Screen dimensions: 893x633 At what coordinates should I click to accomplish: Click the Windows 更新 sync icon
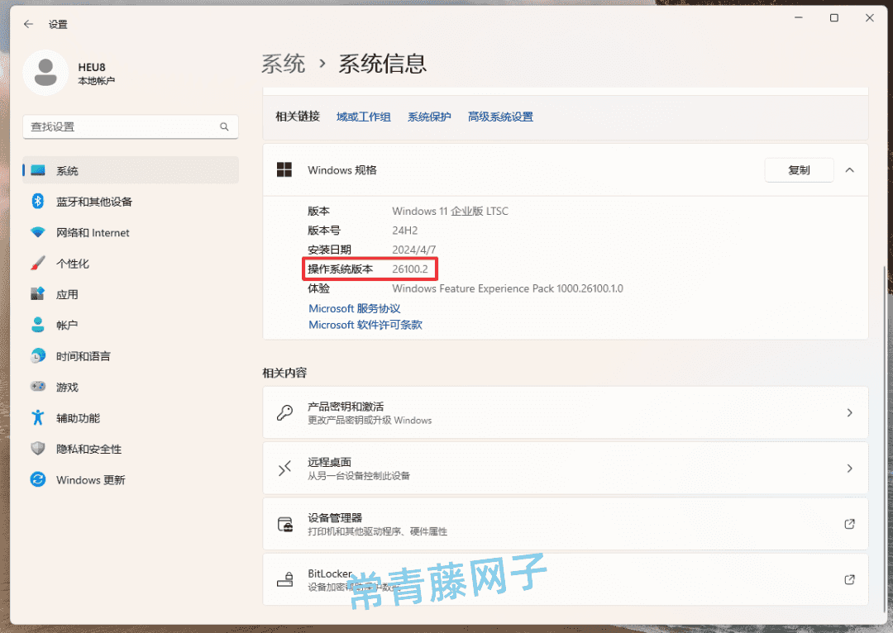pos(38,479)
